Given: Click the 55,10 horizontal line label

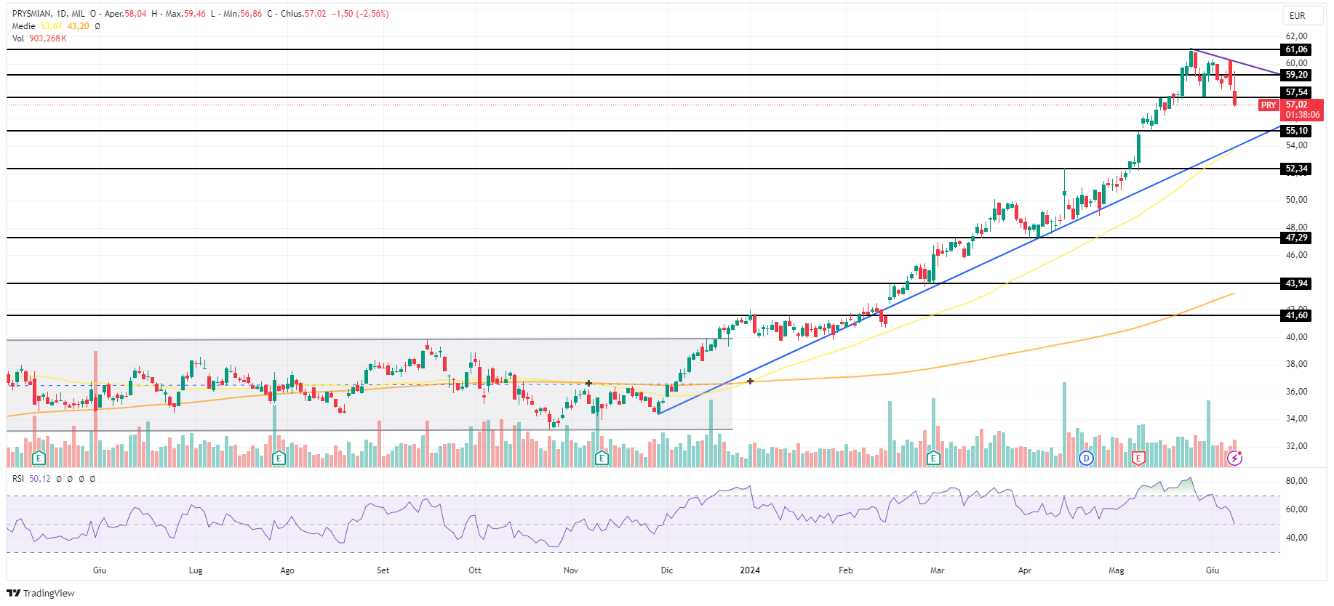Looking at the screenshot, I should 1296,131.
